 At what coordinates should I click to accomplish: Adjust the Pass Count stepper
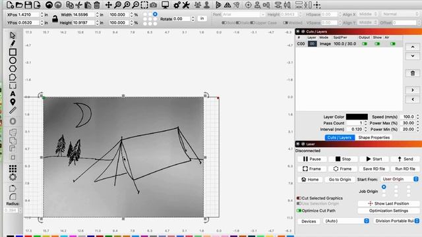click(365, 123)
